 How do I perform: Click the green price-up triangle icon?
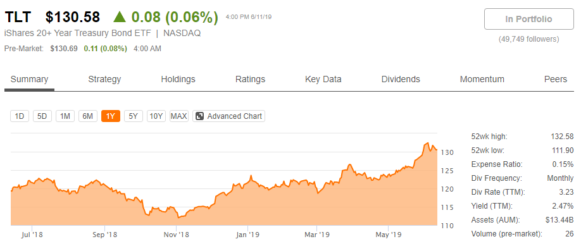(x=120, y=17)
